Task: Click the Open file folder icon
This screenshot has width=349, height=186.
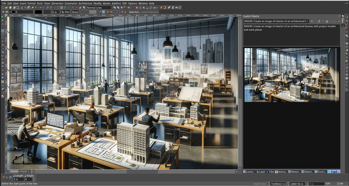Action: [x=7, y=8]
